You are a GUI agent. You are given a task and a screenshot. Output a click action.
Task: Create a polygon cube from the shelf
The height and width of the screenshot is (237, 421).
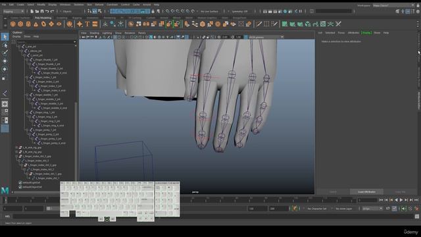point(20,24)
